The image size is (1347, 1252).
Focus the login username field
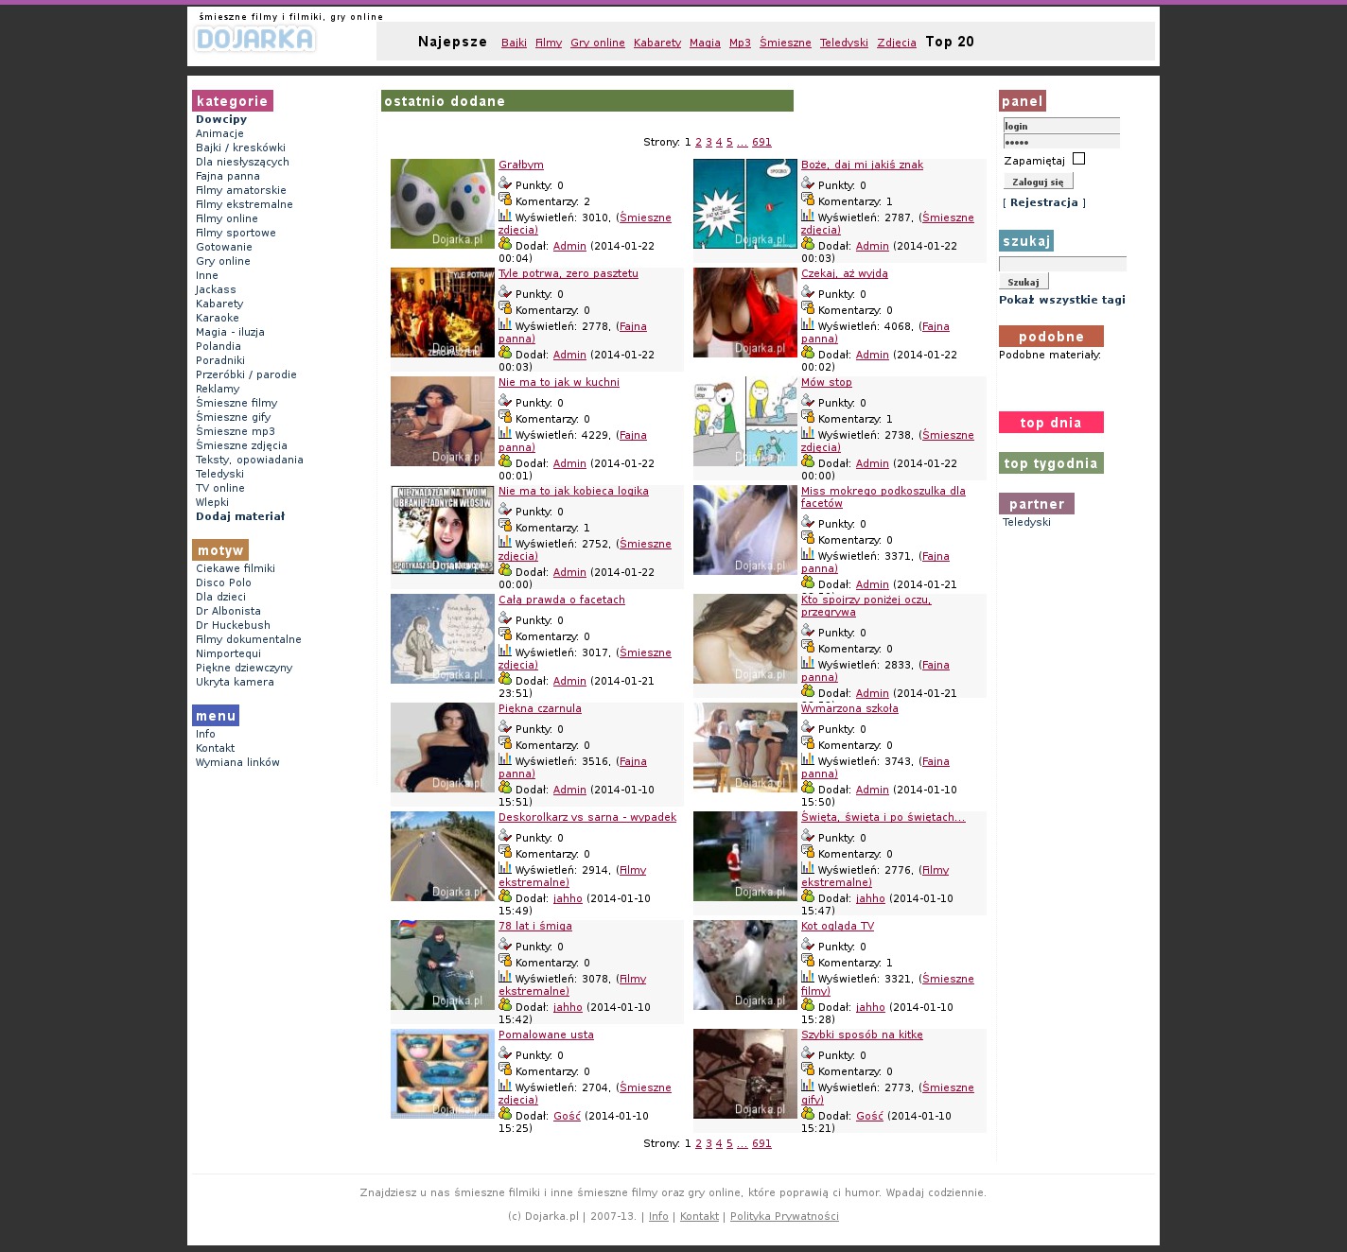[1061, 126]
